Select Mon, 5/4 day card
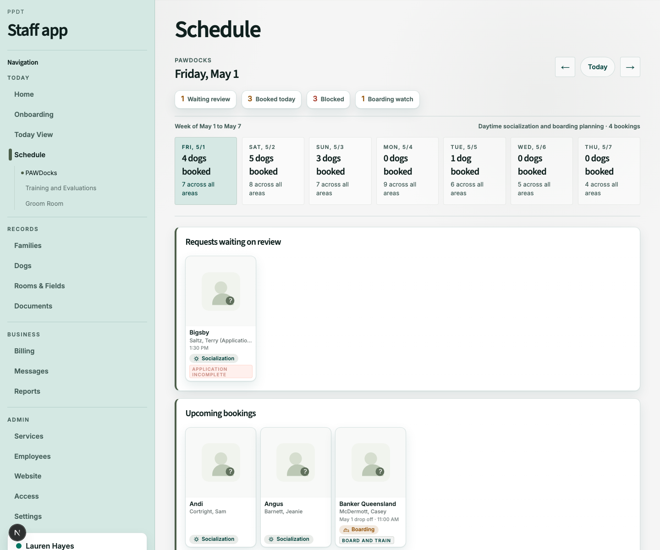This screenshot has width=660, height=550. pyautogui.click(x=407, y=171)
